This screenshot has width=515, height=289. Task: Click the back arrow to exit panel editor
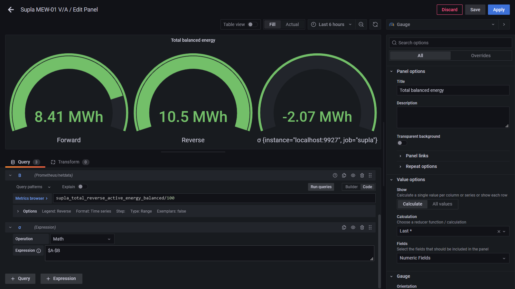pyautogui.click(x=11, y=10)
